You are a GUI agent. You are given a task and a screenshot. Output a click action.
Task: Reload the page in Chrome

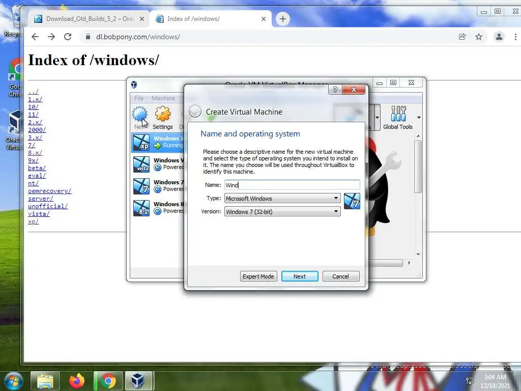point(68,37)
